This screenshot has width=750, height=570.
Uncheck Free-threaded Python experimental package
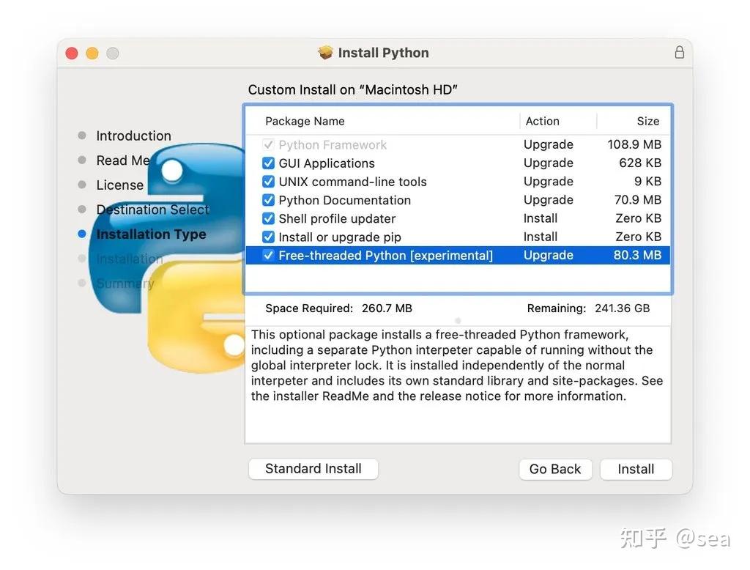coord(269,255)
